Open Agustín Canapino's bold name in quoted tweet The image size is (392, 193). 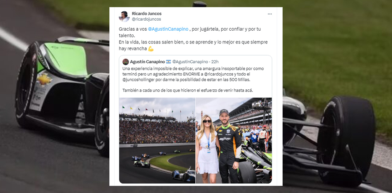[147, 62]
